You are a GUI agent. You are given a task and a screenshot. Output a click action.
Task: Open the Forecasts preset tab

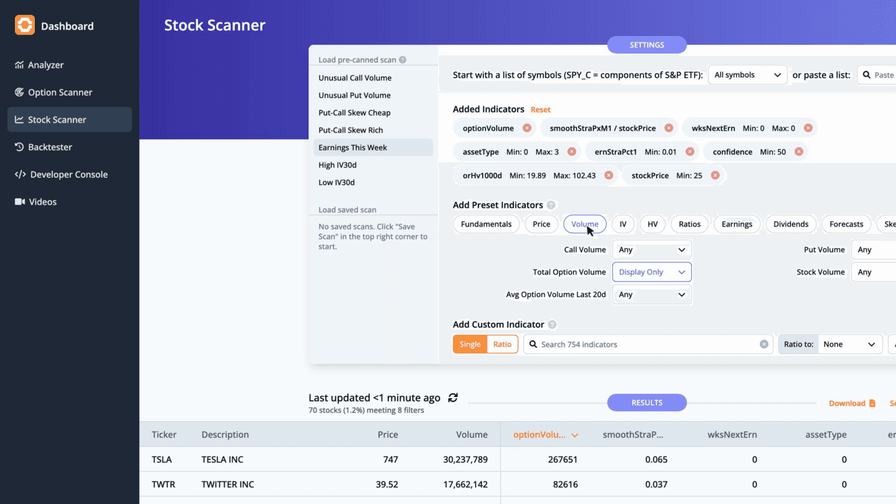[x=846, y=224]
